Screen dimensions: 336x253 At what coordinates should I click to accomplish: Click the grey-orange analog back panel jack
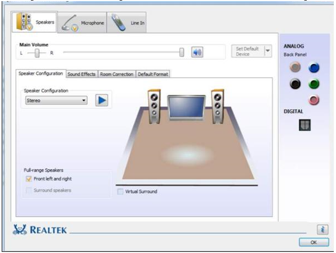295,67
